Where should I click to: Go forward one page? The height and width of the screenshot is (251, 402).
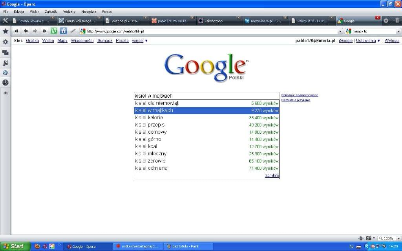[x=35, y=31]
